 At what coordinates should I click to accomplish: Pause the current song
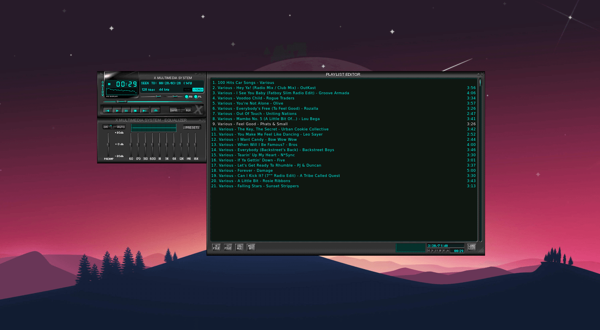coord(126,111)
